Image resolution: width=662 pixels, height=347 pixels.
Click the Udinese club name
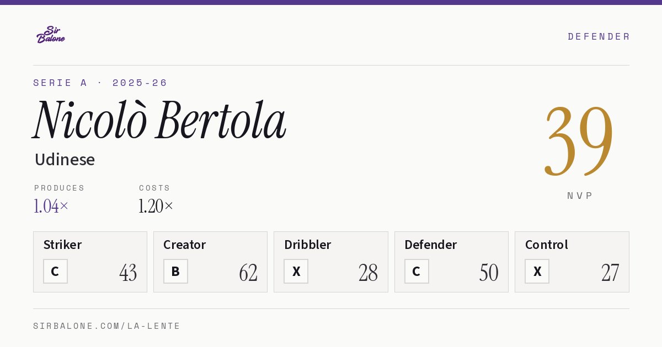pos(65,160)
